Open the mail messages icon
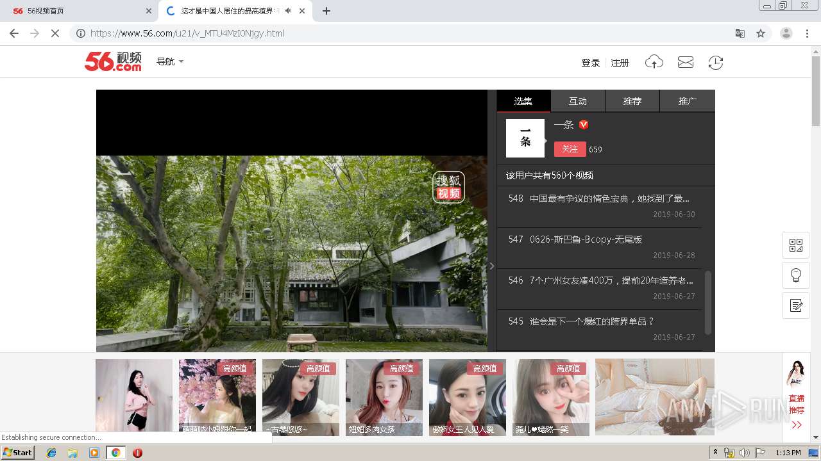 click(686, 62)
